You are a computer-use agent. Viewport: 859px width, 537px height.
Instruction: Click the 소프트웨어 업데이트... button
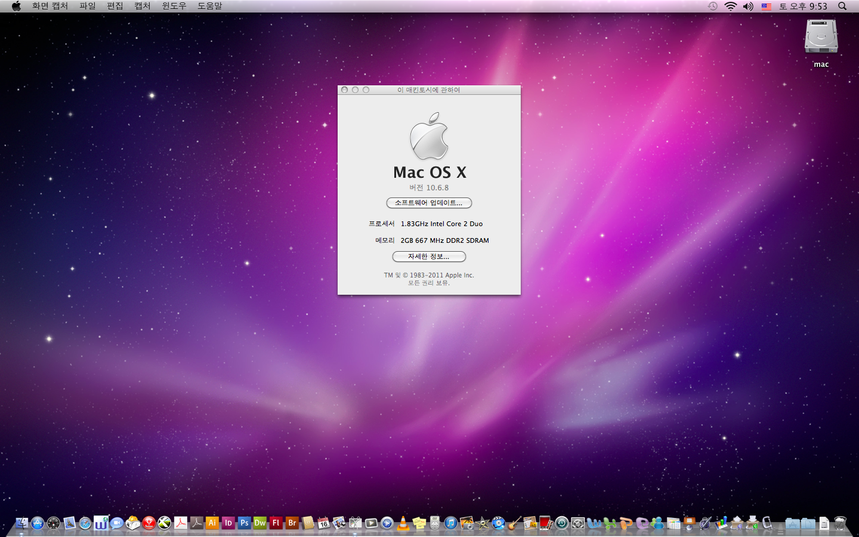point(429,203)
